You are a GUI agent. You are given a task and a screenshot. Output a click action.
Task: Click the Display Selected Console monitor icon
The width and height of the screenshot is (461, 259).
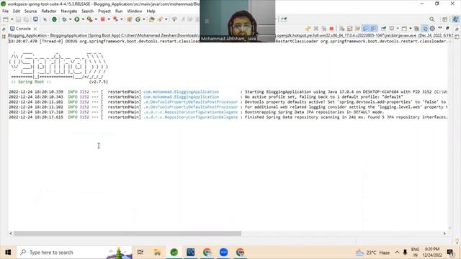point(392,29)
